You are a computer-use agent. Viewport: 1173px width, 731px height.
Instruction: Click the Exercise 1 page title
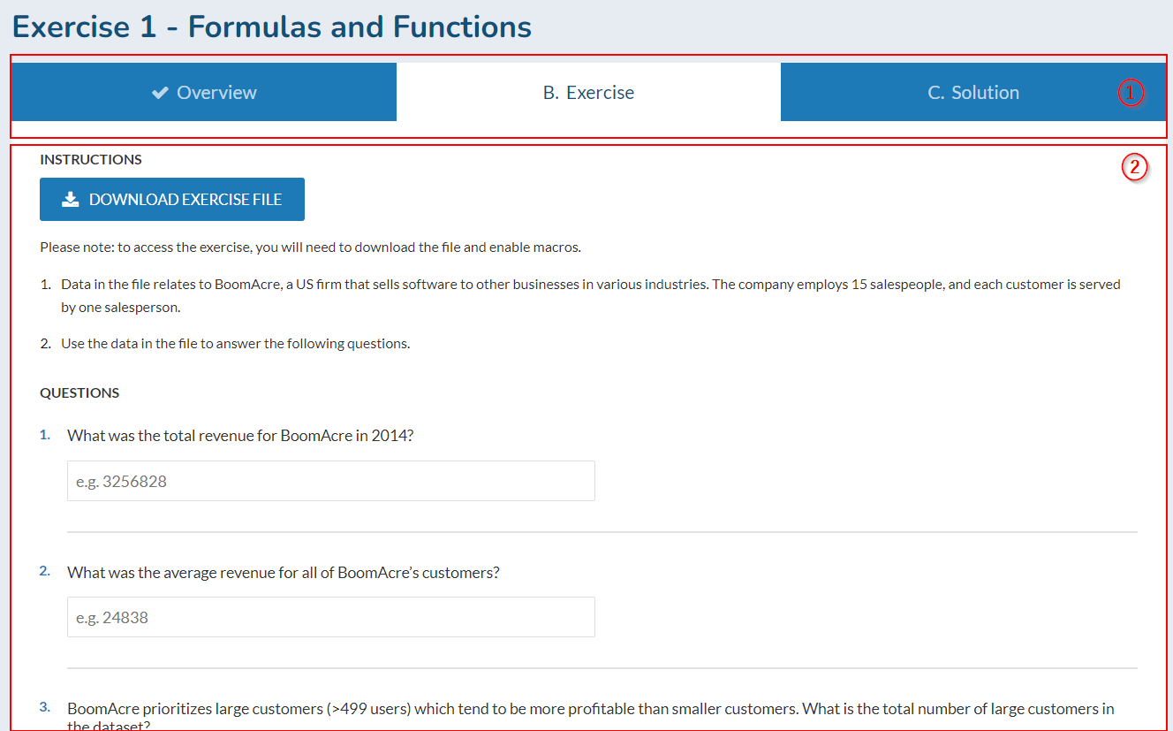point(272,27)
